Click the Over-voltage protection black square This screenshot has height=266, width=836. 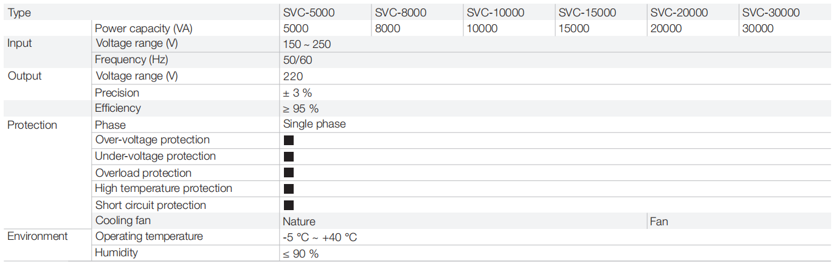(x=289, y=140)
